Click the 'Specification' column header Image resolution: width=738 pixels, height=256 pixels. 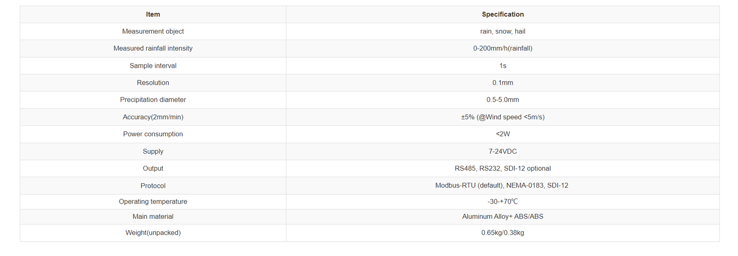pyautogui.click(x=502, y=14)
